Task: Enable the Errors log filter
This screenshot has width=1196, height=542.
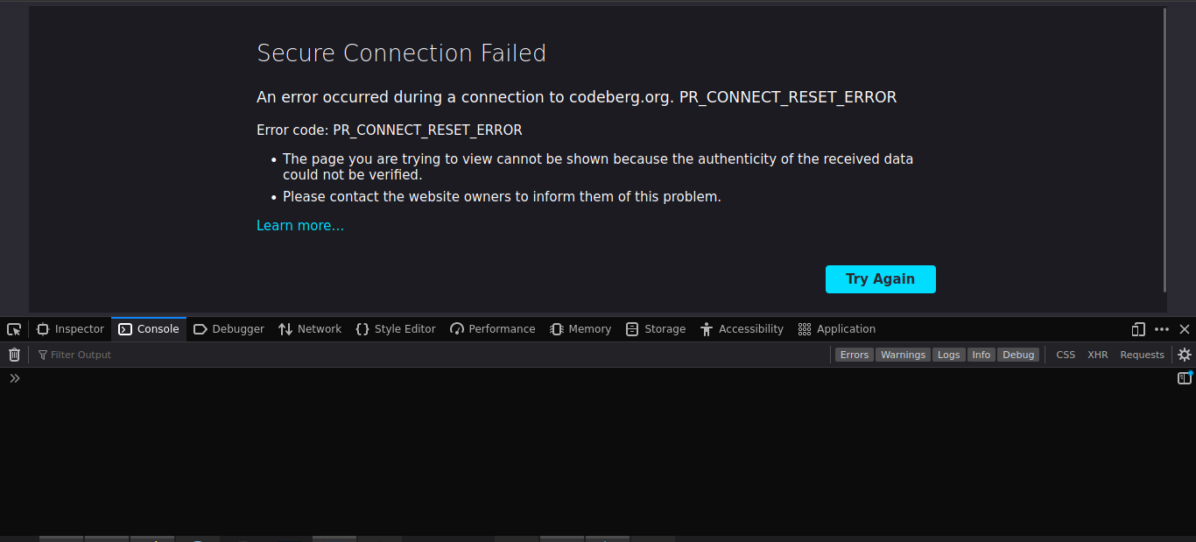Action: coord(854,354)
